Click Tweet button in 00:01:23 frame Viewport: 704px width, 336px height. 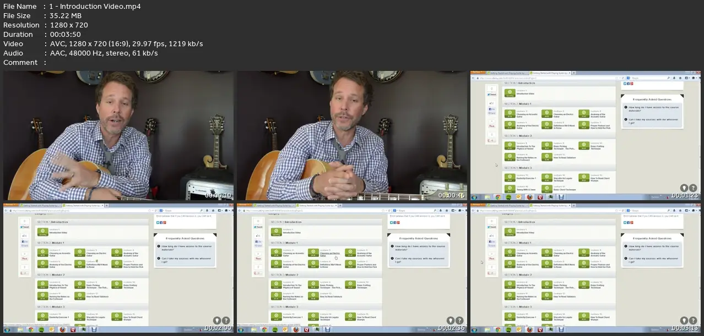pos(492,95)
